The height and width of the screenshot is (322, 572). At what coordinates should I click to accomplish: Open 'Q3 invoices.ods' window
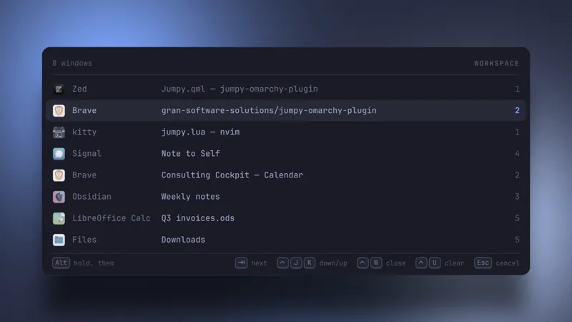(x=198, y=218)
